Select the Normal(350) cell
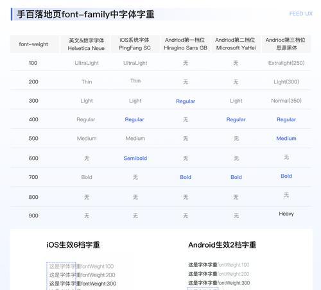 286,101
